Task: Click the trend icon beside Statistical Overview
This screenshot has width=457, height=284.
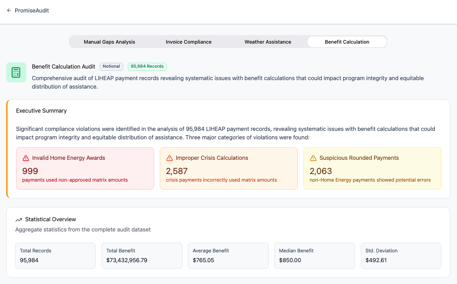Action: click(x=19, y=219)
